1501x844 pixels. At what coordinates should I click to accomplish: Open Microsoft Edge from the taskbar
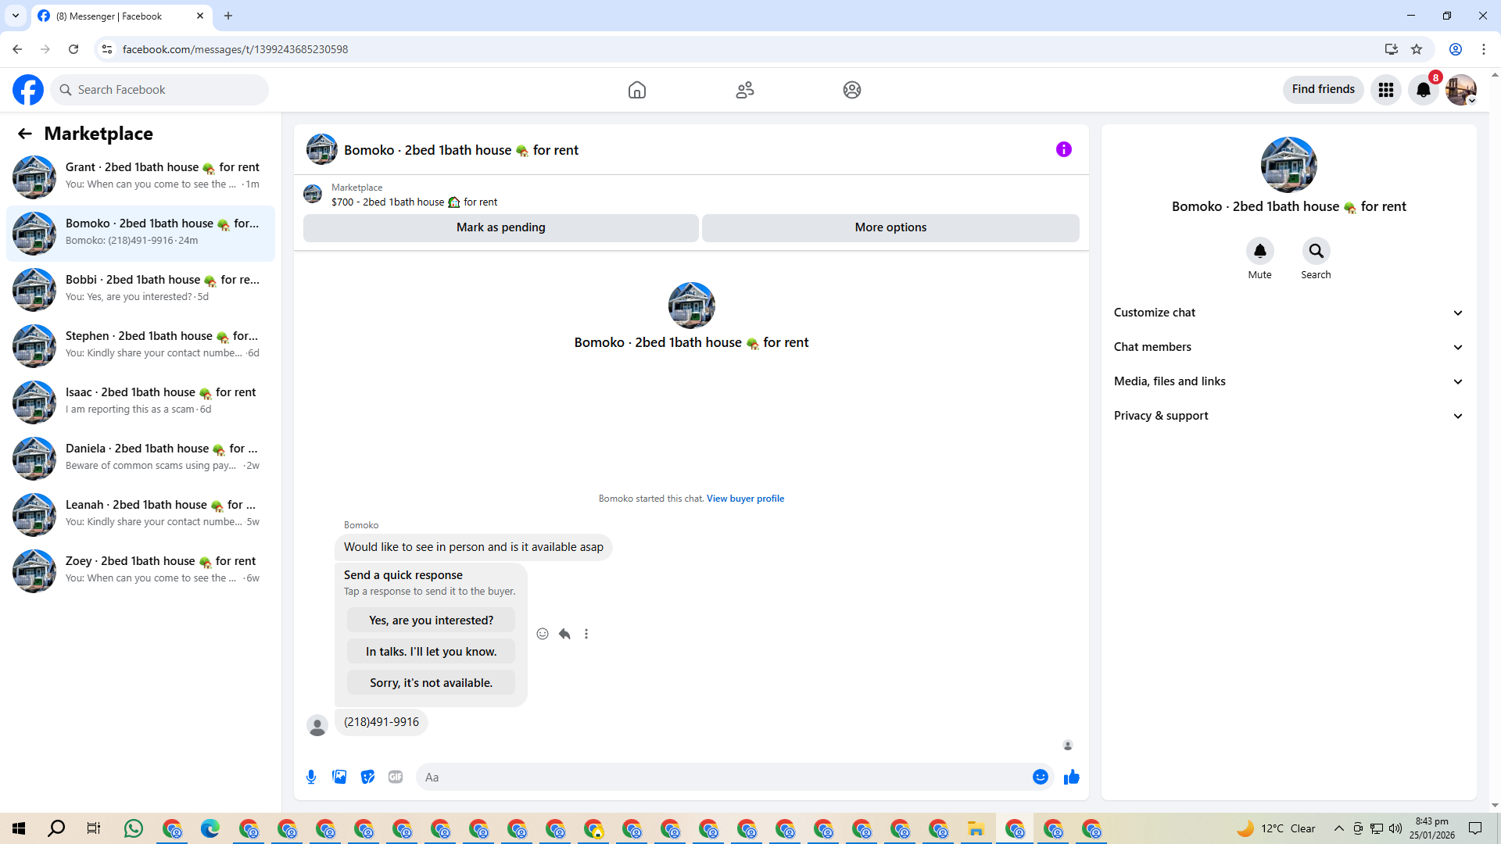click(x=210, y=828)
